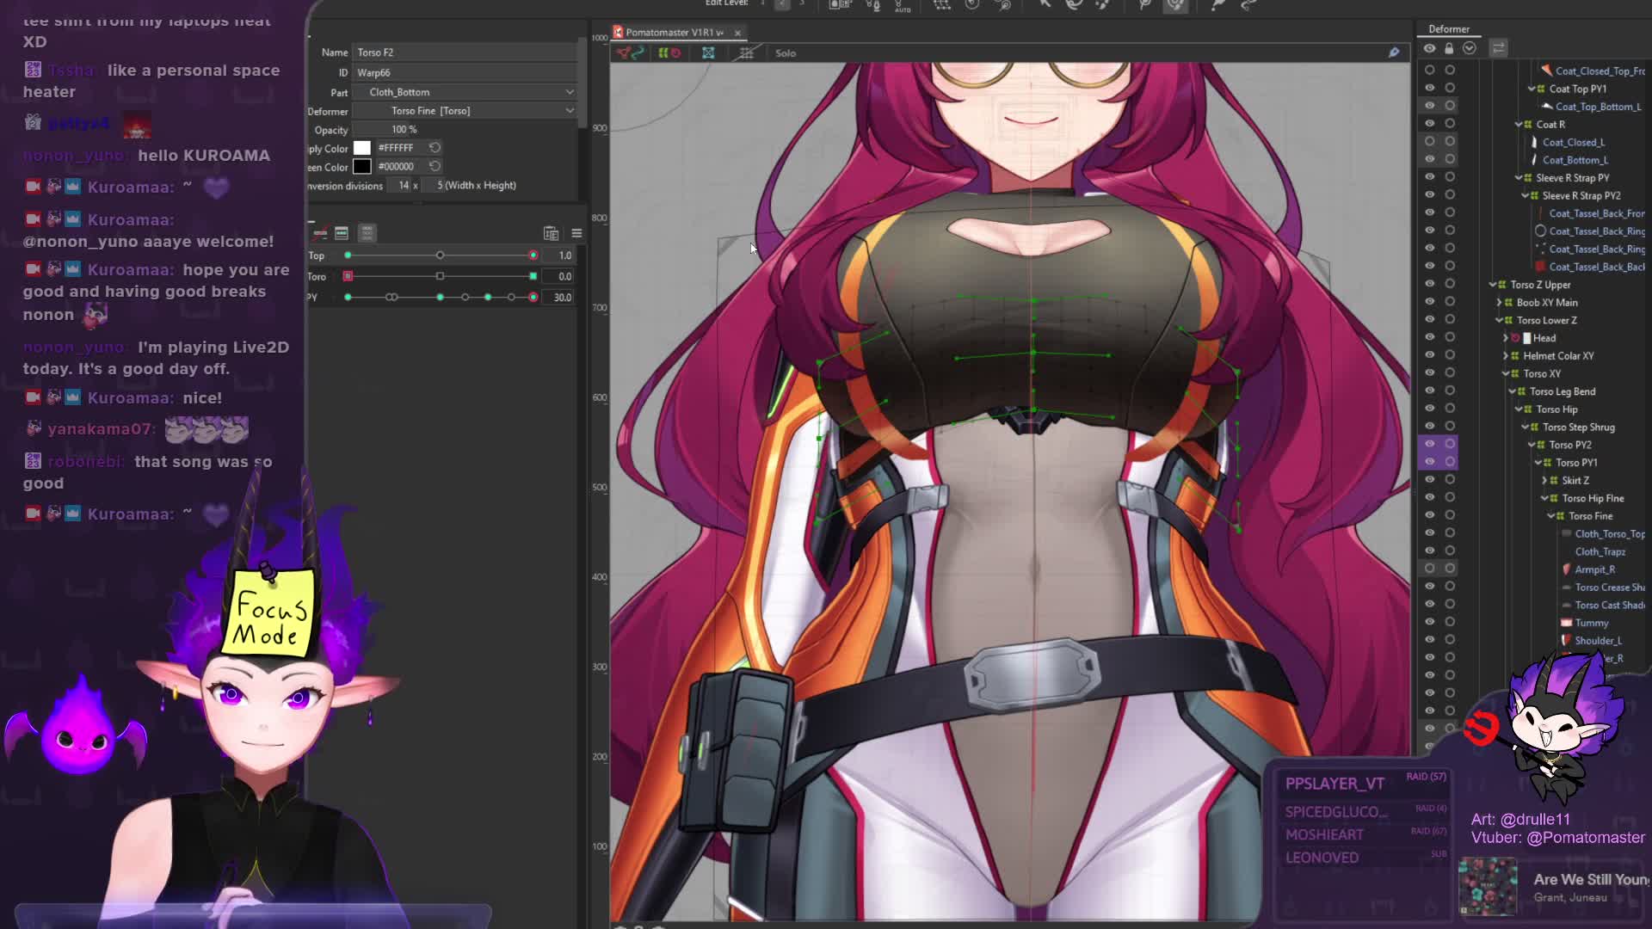Select Torso Fine in the deformer tree
The height and width of the screenshot is (929, 1652).
pyautogui.click(x=1590, y=516)
